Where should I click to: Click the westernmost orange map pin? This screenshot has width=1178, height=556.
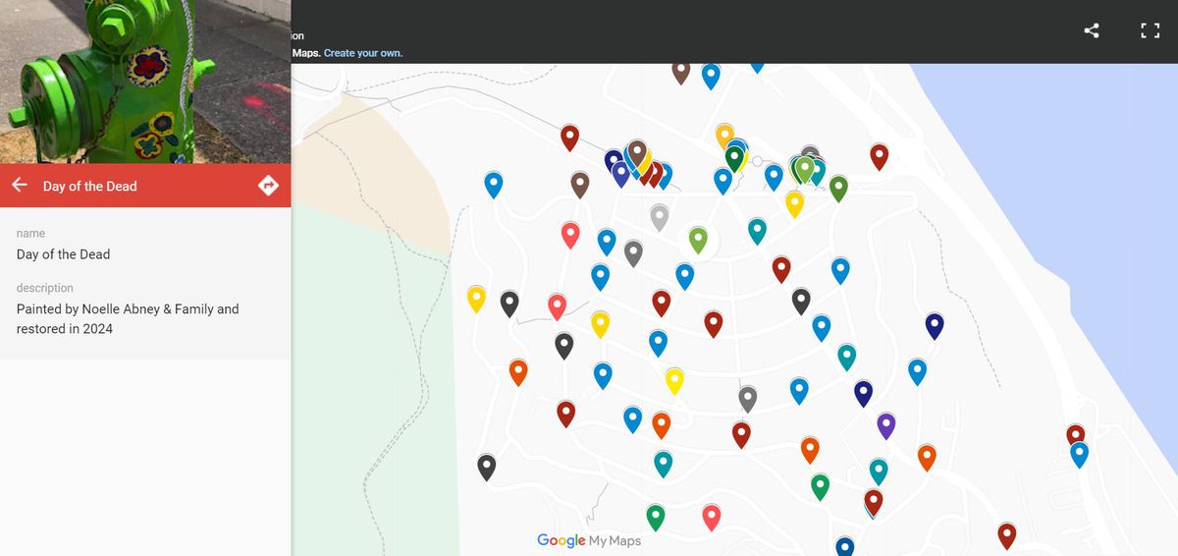click(518, 371)
